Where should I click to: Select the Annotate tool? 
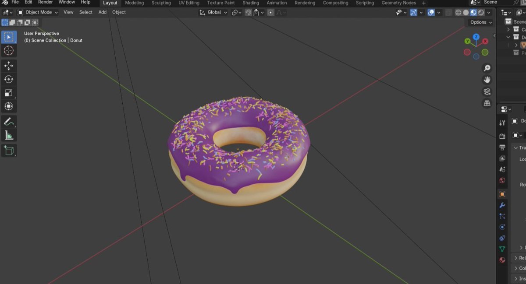tap(9, 121)
